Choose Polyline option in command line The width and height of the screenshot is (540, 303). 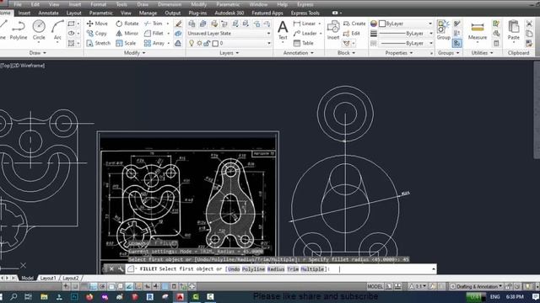pyautogui.click(x=253, y=269)
